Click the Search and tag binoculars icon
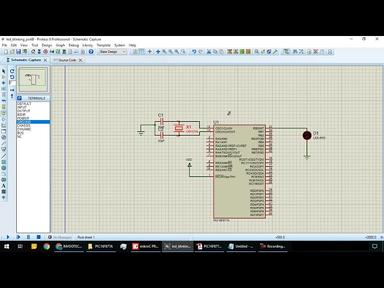This screenshot has height=288, width=384. pos(295,52)
